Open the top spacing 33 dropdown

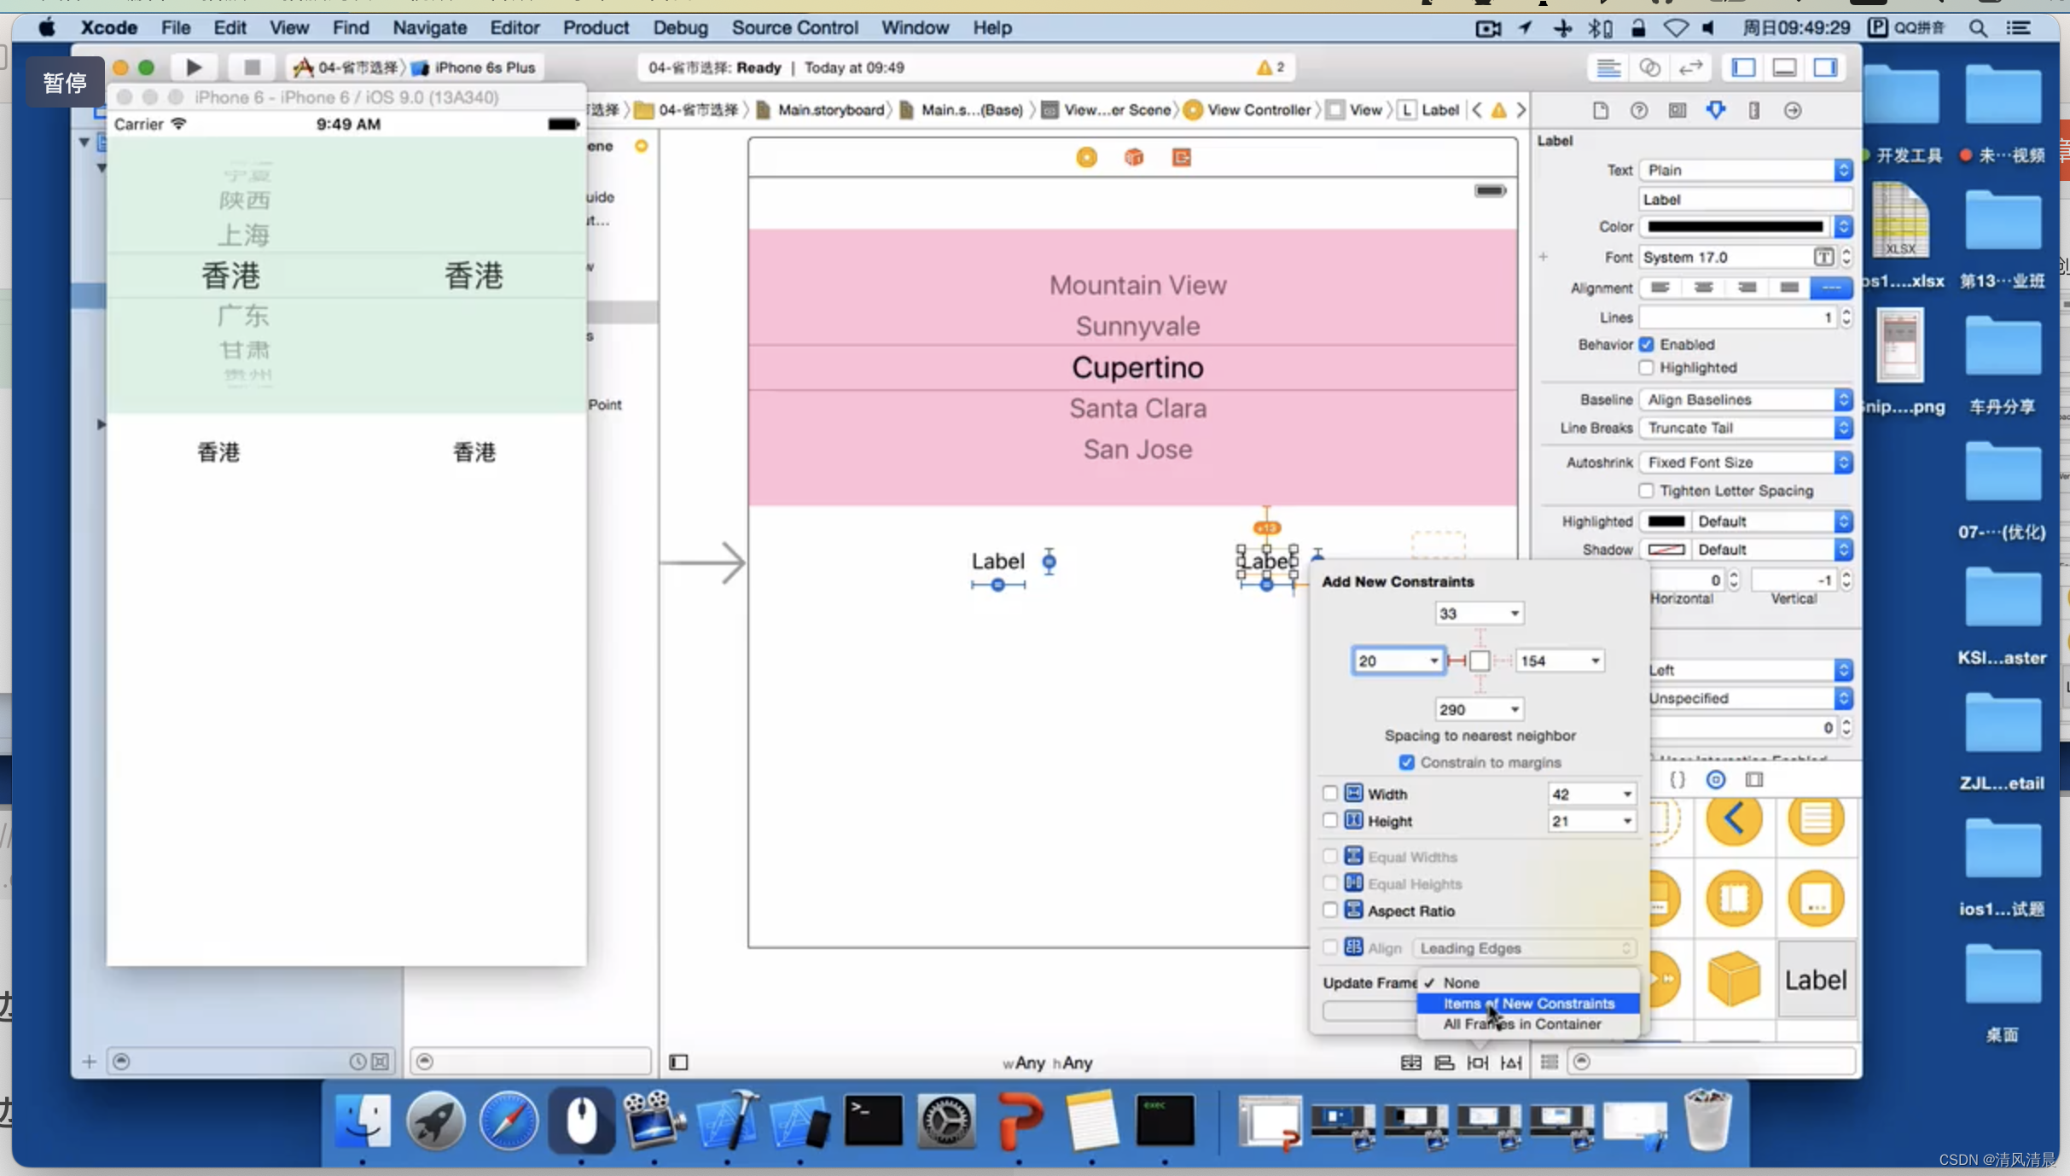click(x=1515, y=614)
